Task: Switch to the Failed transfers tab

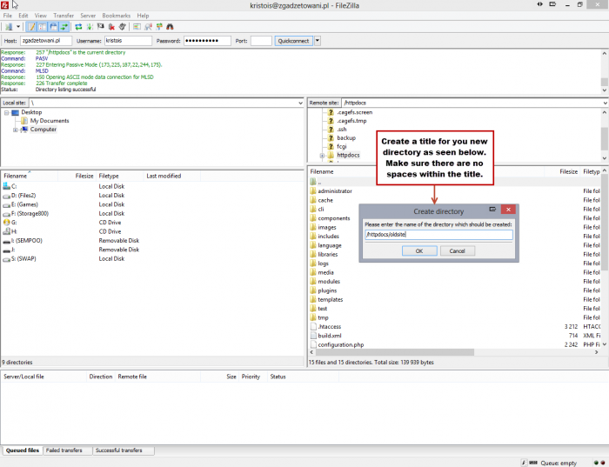Action: 65,450
